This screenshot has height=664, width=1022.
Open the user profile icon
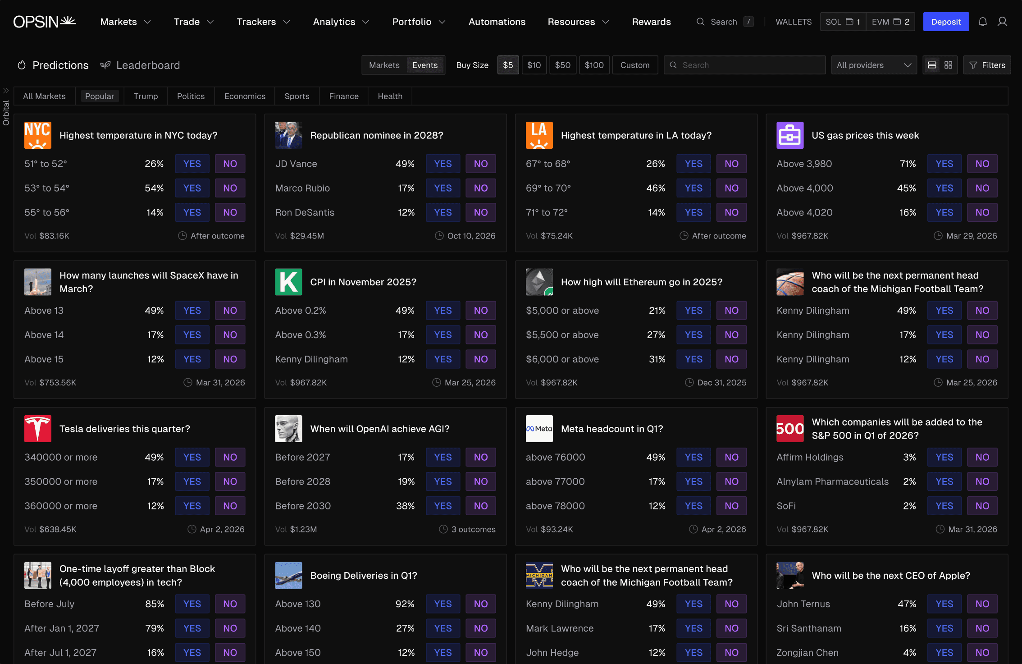(1002, 22)
